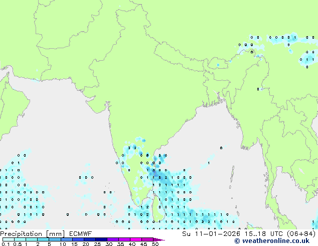Click the 1–2 mm legend swatch

tap(32, 239)
